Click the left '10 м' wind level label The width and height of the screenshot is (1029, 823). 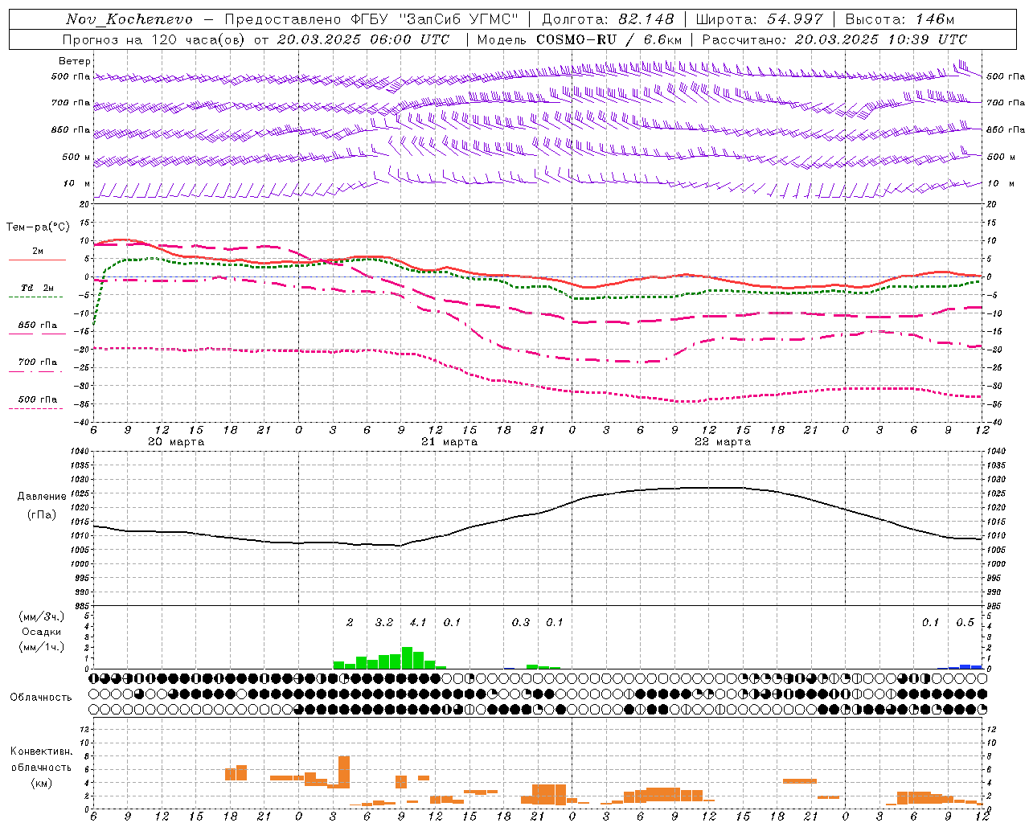click(77, 183)
